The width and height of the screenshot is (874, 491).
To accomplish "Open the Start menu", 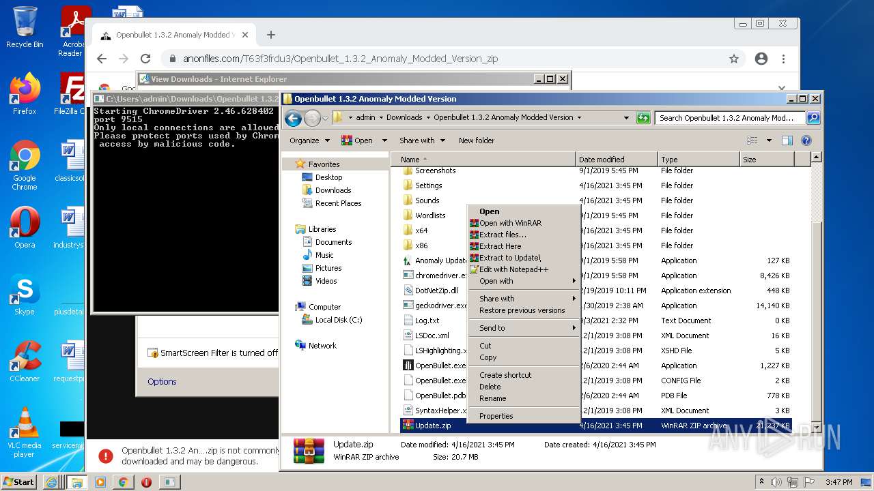I will coord(19,481).
